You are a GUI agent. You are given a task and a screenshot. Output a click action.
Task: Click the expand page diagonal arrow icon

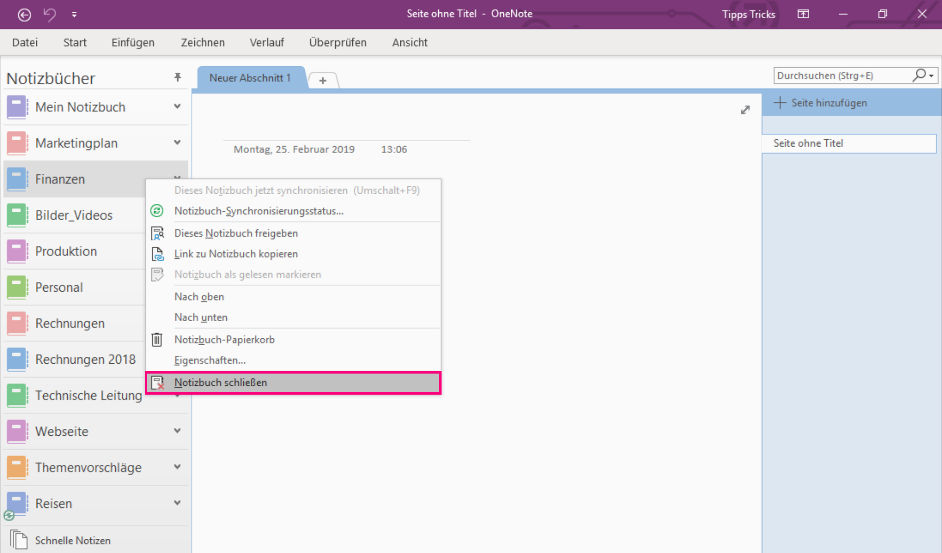[745, 110]
